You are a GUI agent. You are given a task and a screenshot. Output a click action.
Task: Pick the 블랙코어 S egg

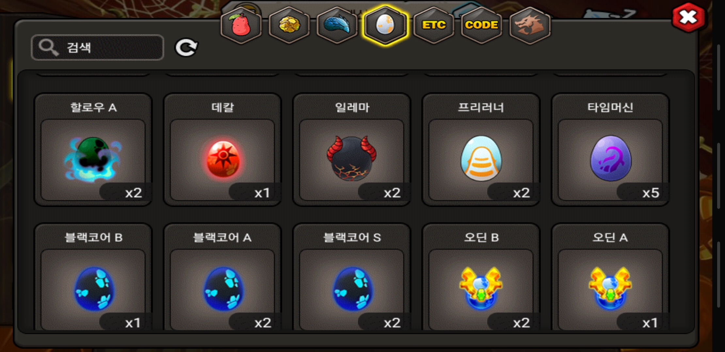(352, 277)
